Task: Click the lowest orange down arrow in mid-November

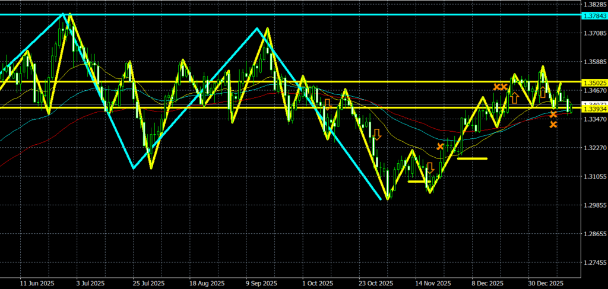Action: (430, 168)
